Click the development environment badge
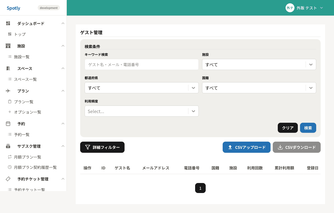 49,8
